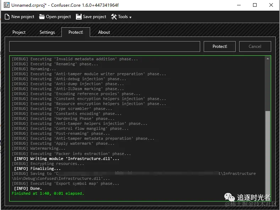Screen dimensions: 280x210
Task: Click the progress bar field above the log
Action: coord(105,46)
